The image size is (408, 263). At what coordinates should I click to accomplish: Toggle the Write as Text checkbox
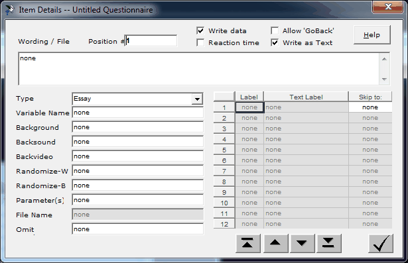(275, 42)
